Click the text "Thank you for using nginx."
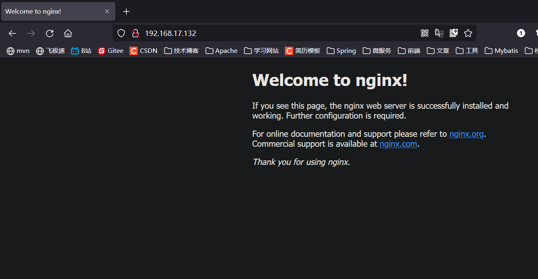This screenshot has width=538, height=279. click(x=301, y=162)
